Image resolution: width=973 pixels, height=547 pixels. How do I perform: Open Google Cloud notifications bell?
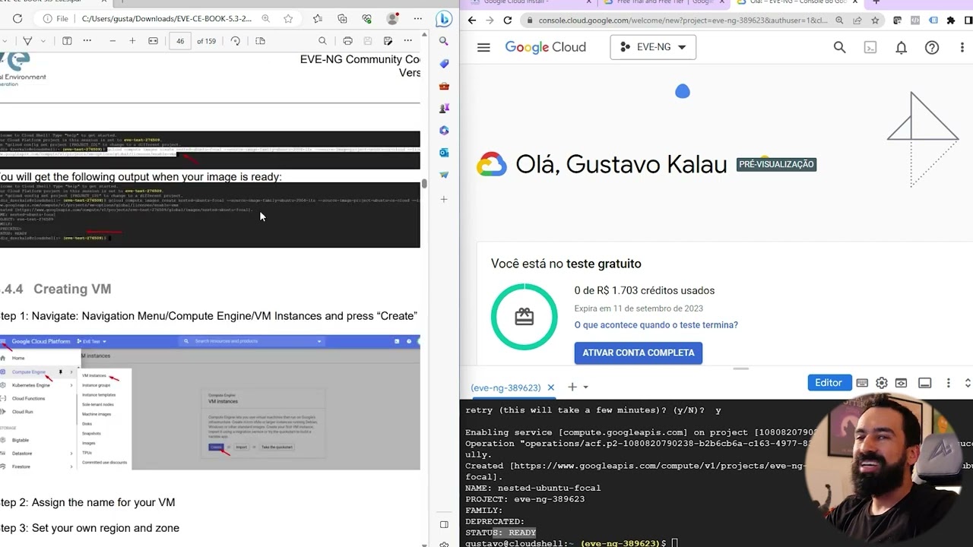[x=901, y=47]
